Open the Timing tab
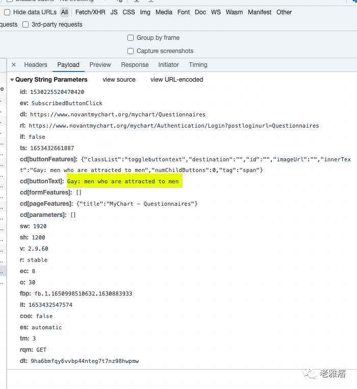Viewport: 357px width, 389px height. click(x=198, y=65)
